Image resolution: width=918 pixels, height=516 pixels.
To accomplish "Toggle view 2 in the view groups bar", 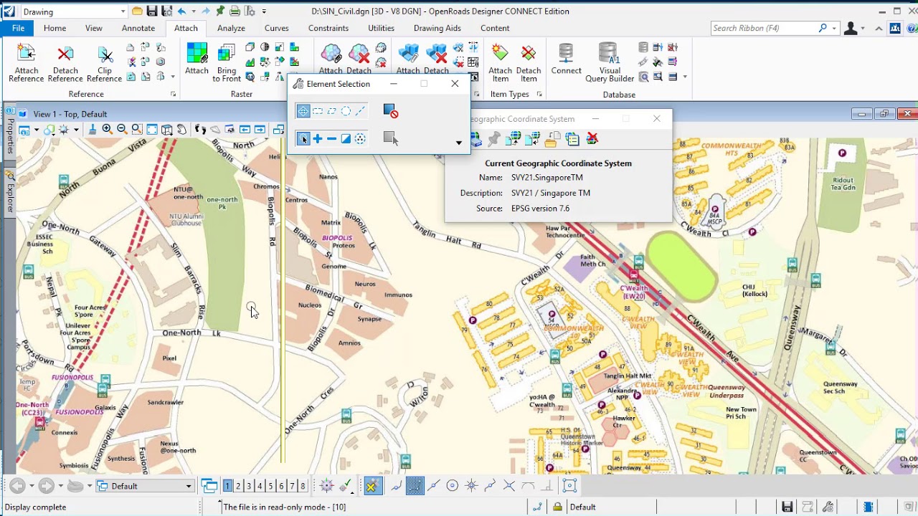I will click(238, 486).
